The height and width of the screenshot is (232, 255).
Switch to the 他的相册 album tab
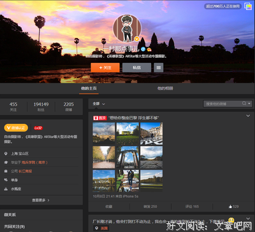(x=165, y=88)
